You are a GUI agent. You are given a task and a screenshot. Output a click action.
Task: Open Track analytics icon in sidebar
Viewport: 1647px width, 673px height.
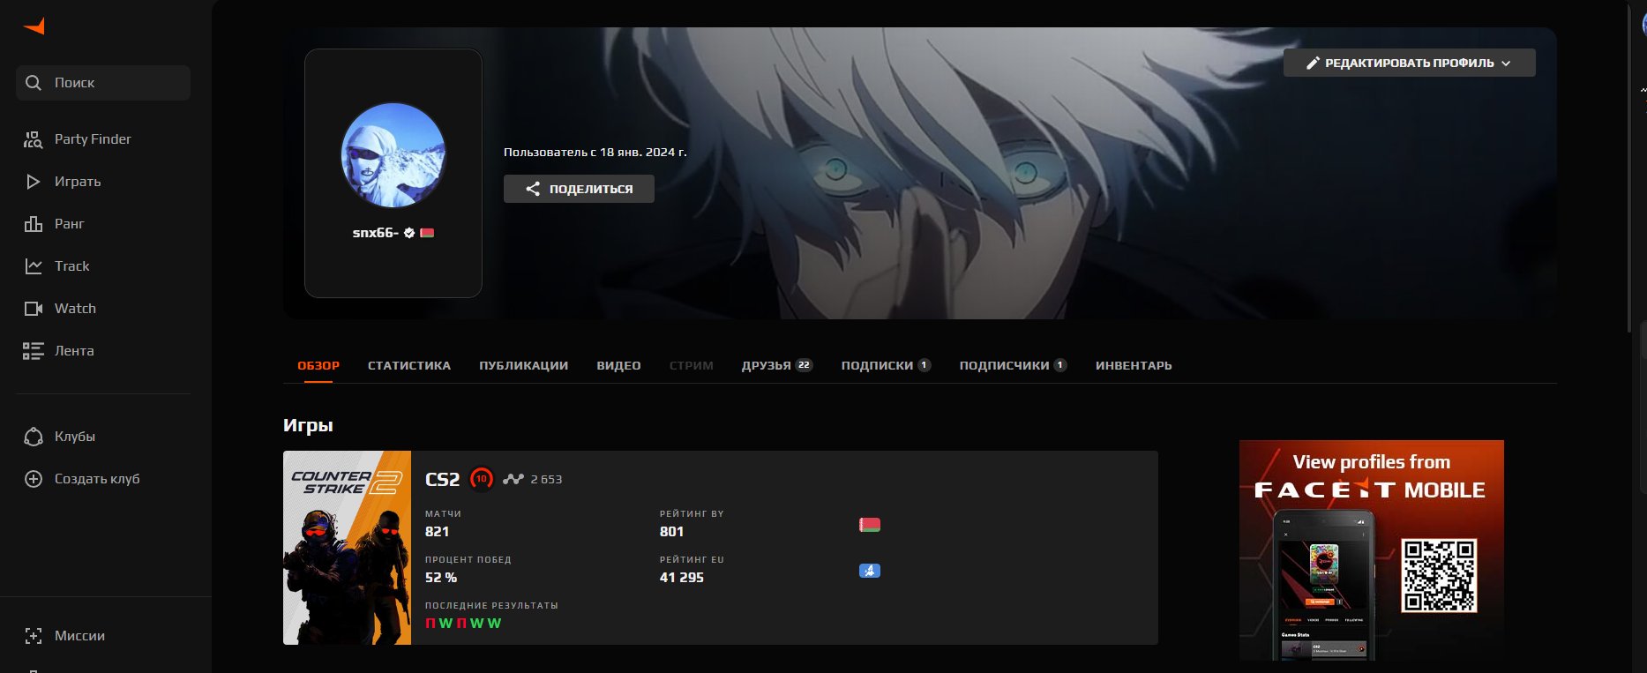(x=33, y=266)
